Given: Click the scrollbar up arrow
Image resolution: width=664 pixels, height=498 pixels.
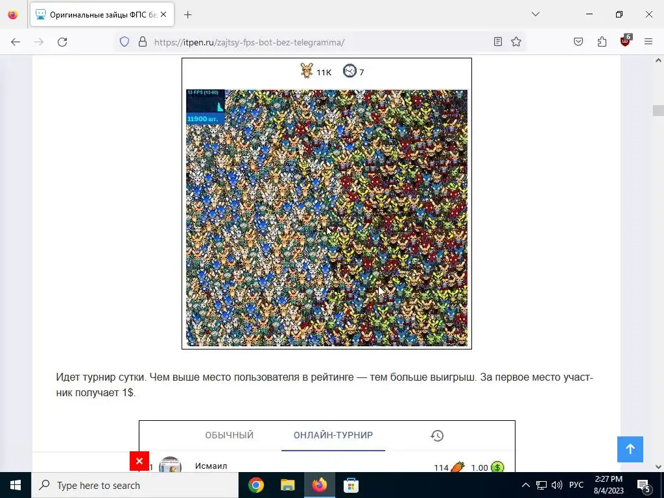Looking at the screenshot, I should (658, 60).
